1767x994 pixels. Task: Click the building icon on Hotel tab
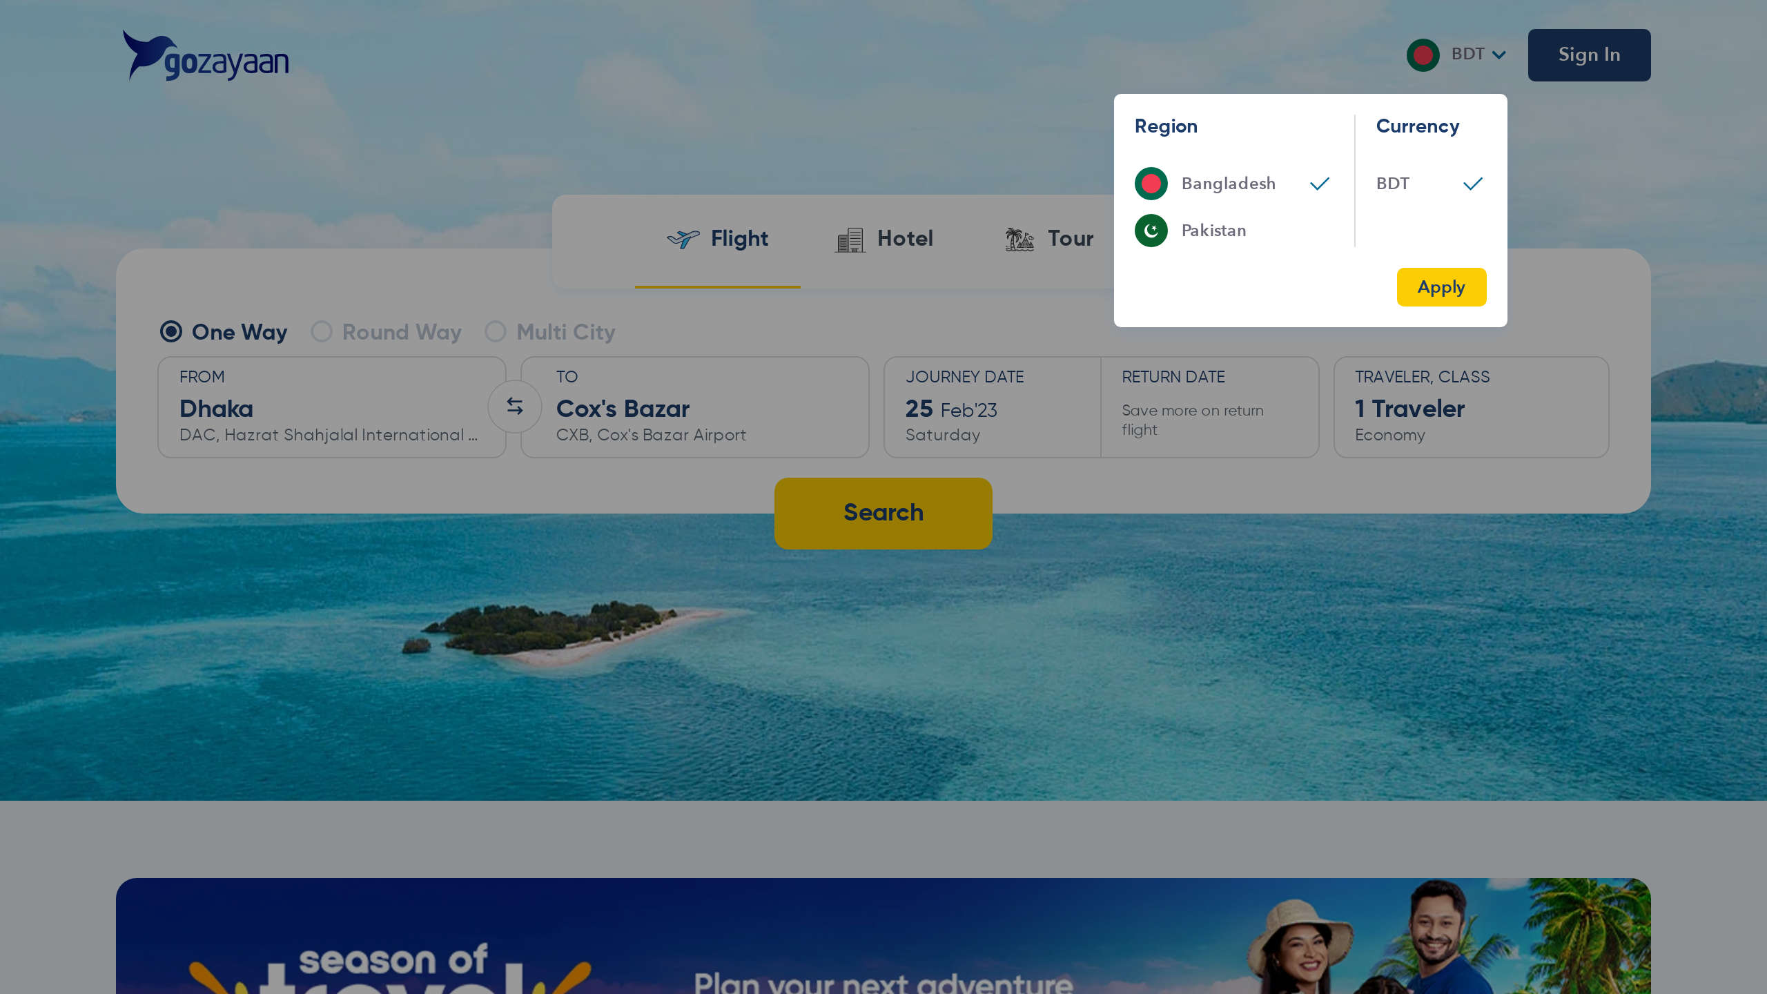click(x=850, y=240)
